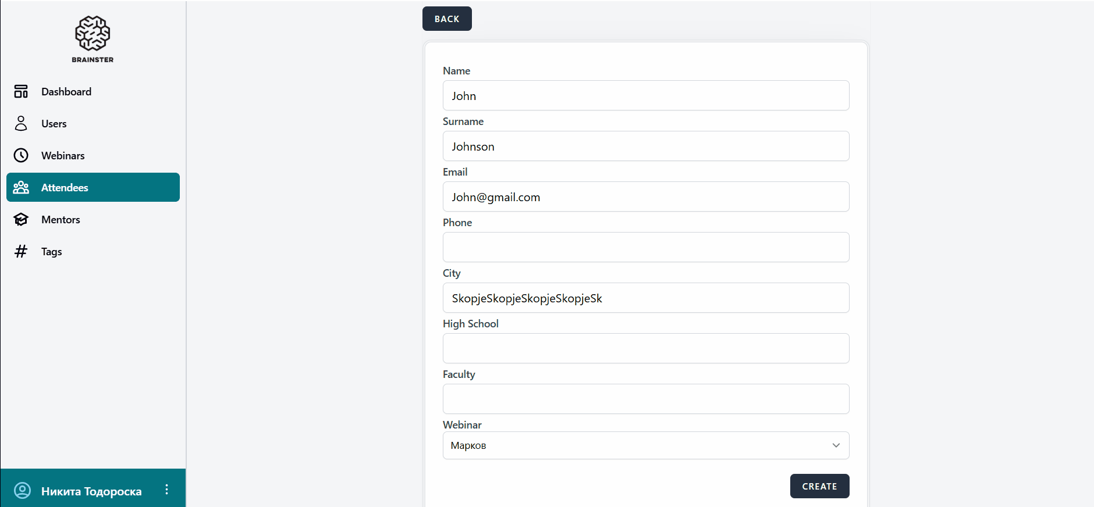Click the Webinars clock icon
1094x507 pixels.
coord(21,155)
